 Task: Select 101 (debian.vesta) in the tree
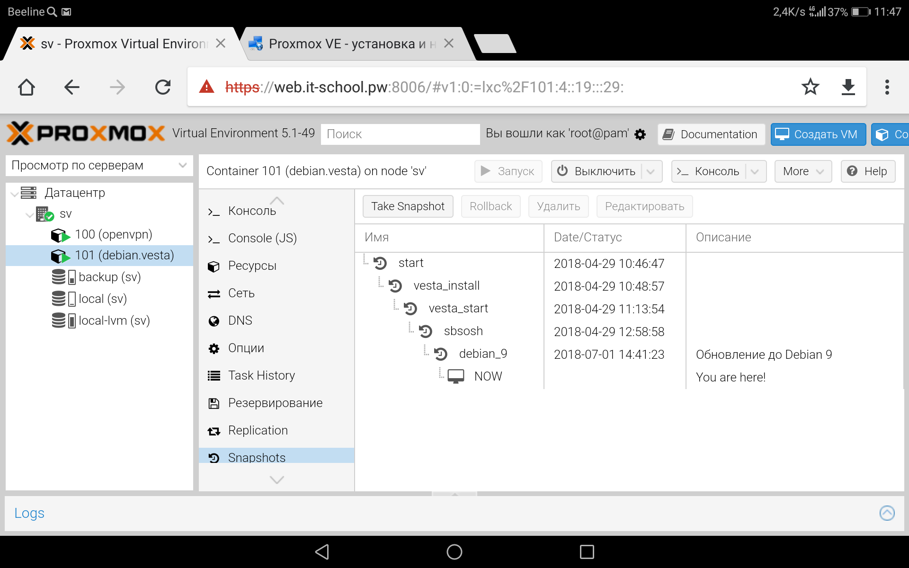pyautogui.click(x=99, y=256)
